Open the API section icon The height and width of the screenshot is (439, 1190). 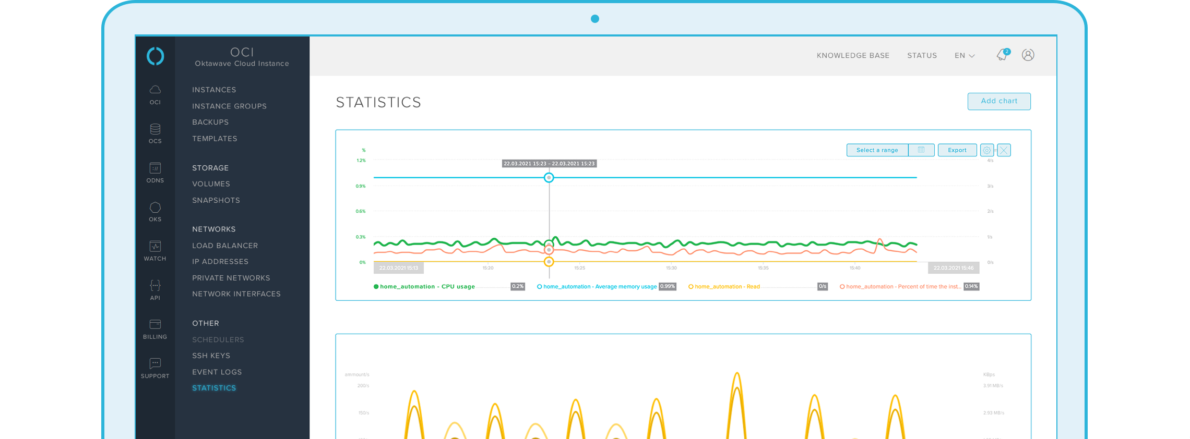(x=155, y=289)
